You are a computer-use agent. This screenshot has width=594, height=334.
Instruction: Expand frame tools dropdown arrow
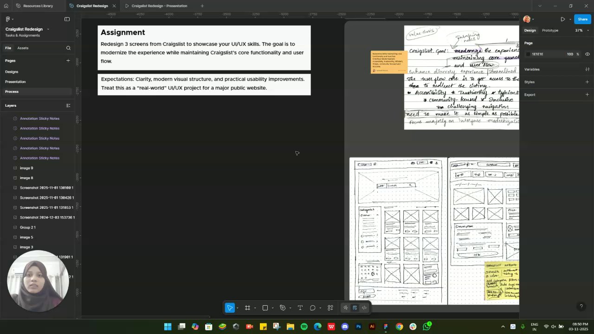(x=255, y=308)
